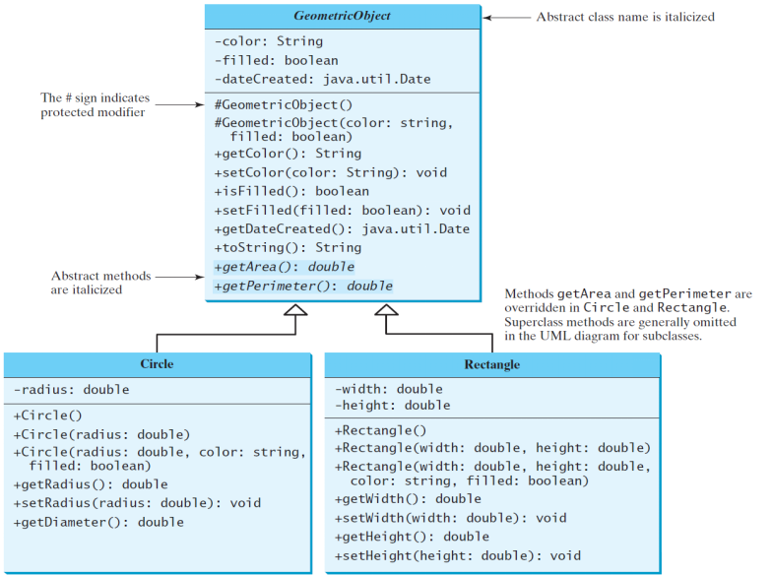Click the right inheritance triangle arrowhead from Rectangle
This screenshot has height=575, width=772.
tap(386, 310)
